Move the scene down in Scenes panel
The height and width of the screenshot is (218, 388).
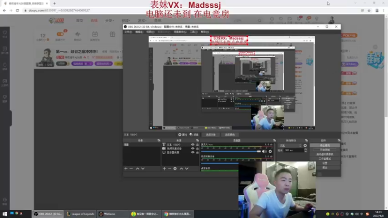(x=143, y=169)
